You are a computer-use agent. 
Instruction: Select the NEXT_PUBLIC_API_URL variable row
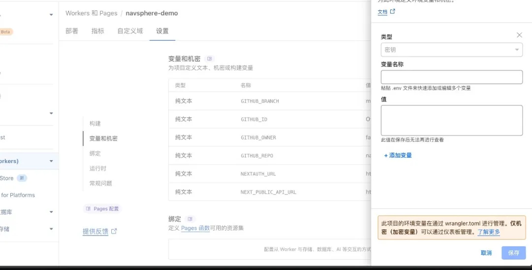pyautogui.click(x=270, y=192)
